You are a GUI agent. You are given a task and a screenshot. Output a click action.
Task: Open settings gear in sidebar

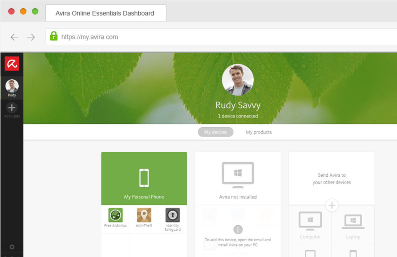coord(12,247)
